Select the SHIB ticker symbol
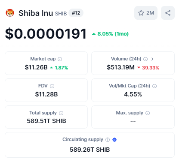Viewport: 176px width, 159px height. pyautogui.click(x=61, y=14)
